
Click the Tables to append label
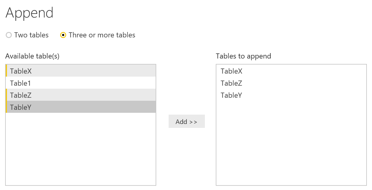point(243,56)
